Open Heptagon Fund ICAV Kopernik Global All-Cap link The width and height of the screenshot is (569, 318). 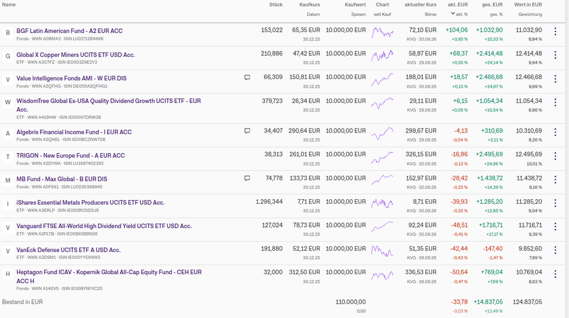pos(109,276)
